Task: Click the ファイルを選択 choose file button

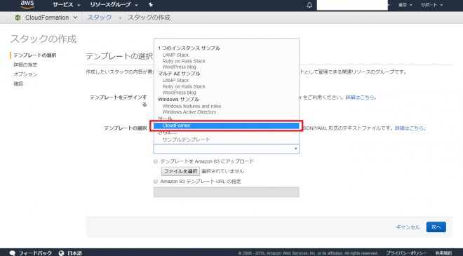Action: tap(180, 171)
